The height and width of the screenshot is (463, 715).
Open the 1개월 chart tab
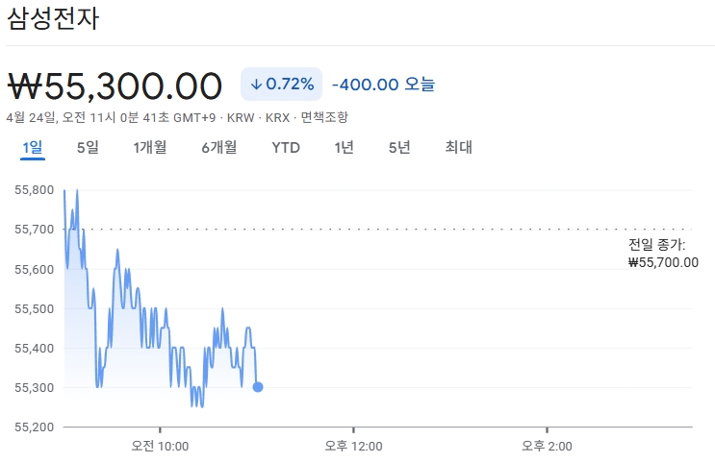(149, 148)
